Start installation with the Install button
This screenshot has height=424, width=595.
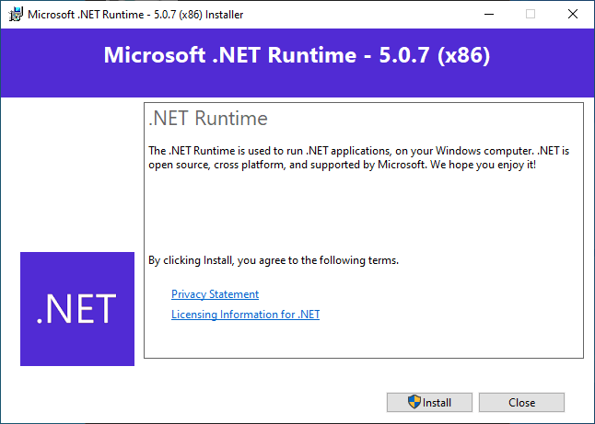tap(430, 402)
